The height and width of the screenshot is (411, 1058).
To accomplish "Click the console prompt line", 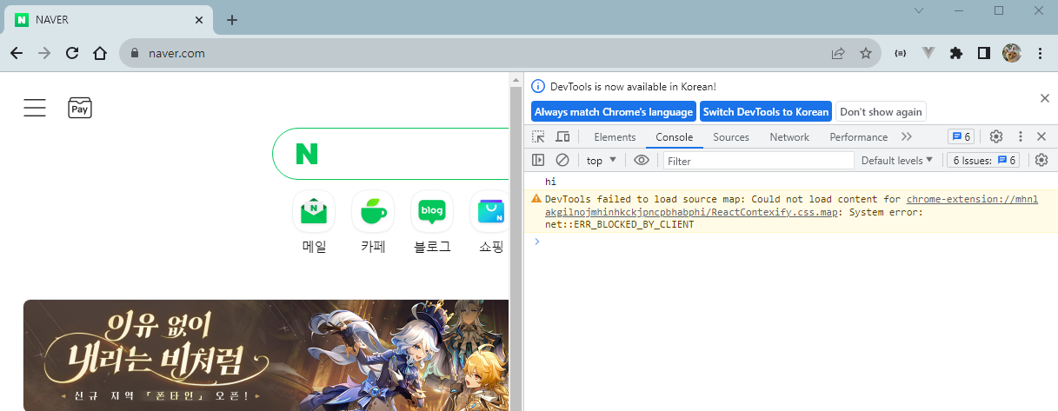I will coord(791,241).
